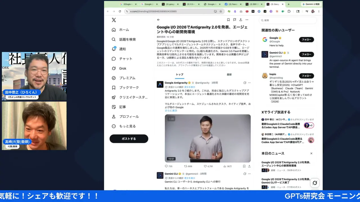The image size is (360, 202).
Task: Open 多田啓二 hosted live broadcast
Action: (287, 139)
